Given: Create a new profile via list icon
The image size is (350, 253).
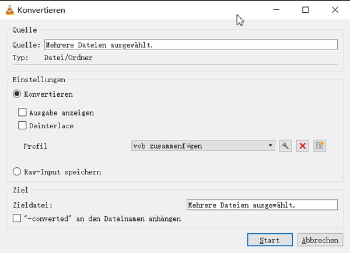Looking at the screenshot, I should coord(319,146).
